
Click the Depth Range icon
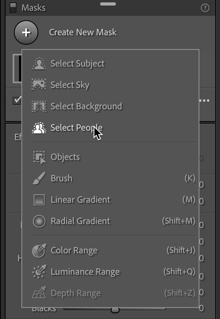coord(39,293)
